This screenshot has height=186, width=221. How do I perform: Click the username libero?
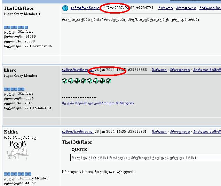(10, 70)
